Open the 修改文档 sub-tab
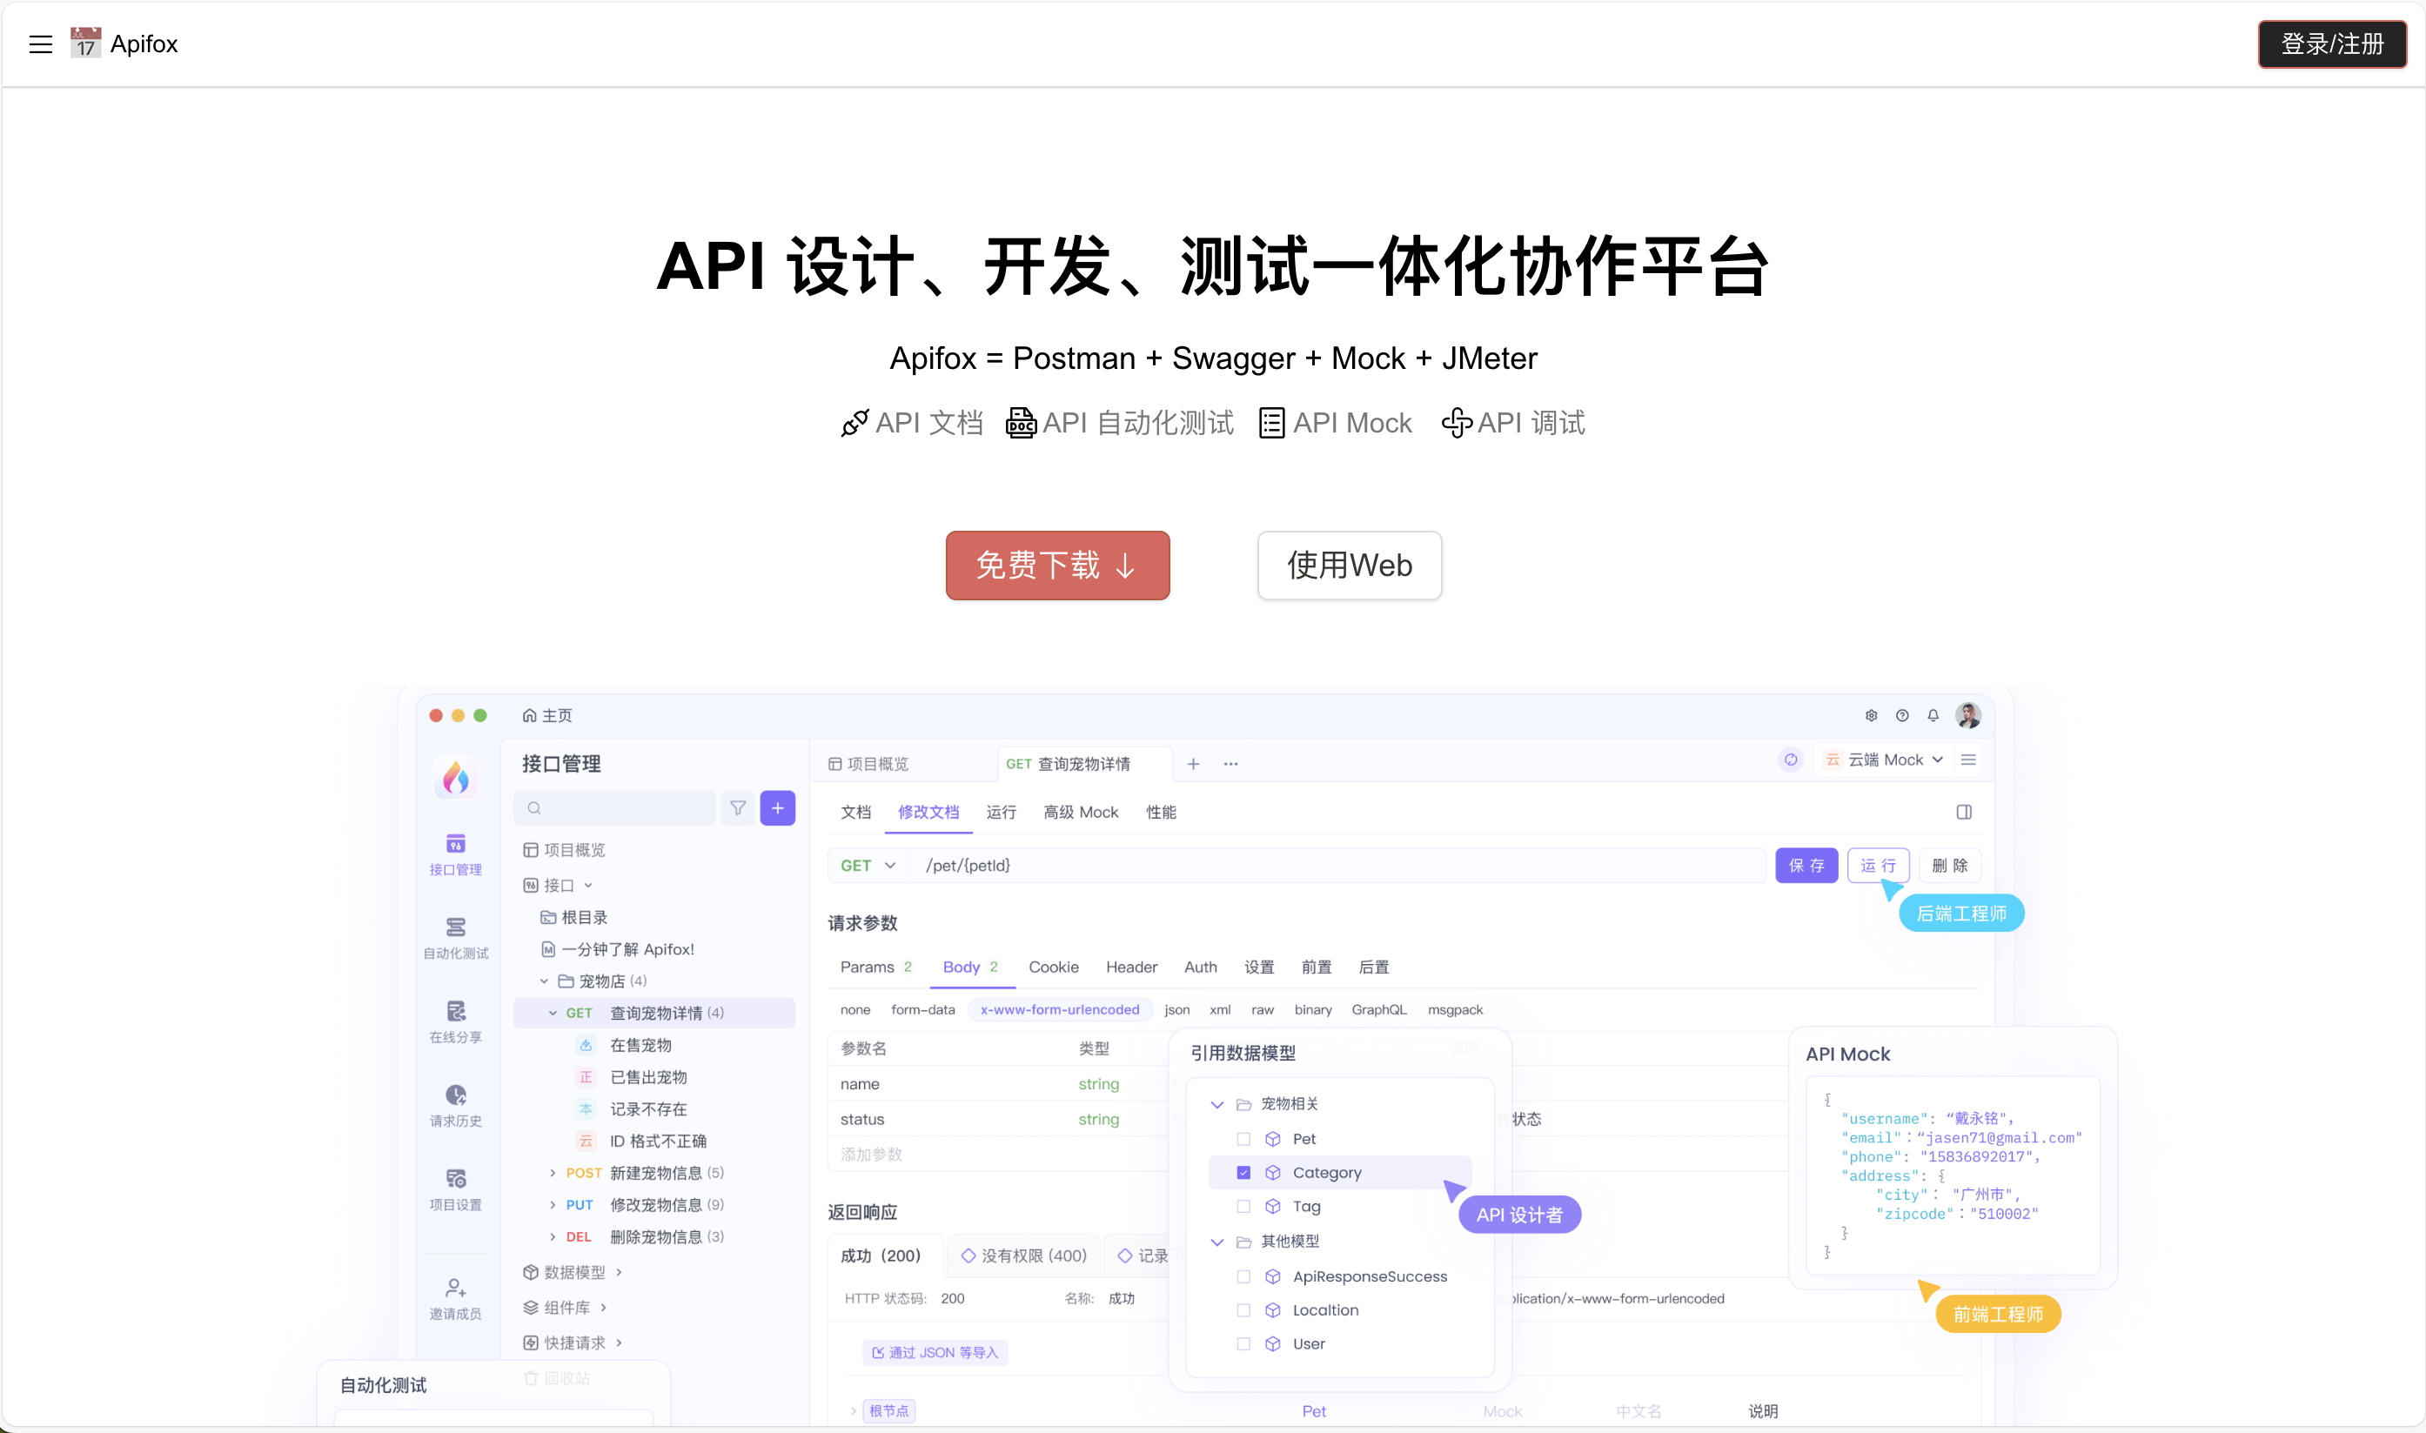The width and height of the screenshot is (2426, 1433). [928, 812]
